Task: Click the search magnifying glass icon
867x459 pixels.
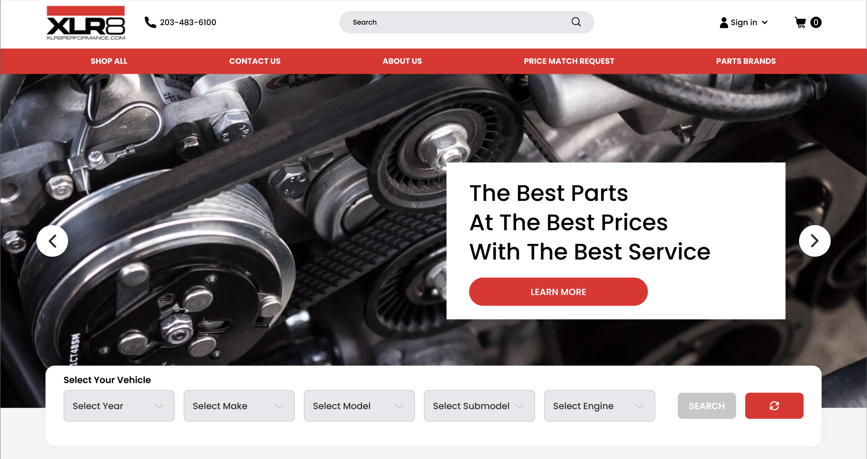Action: tap(576, 22)
